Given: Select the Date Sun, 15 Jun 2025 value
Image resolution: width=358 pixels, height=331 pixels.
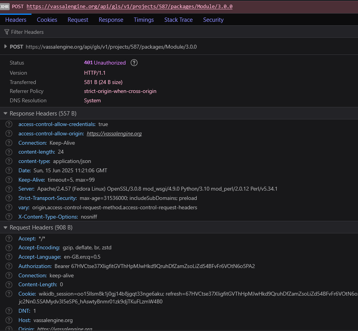Looking at the screenshot, I should tap(70, 170).
